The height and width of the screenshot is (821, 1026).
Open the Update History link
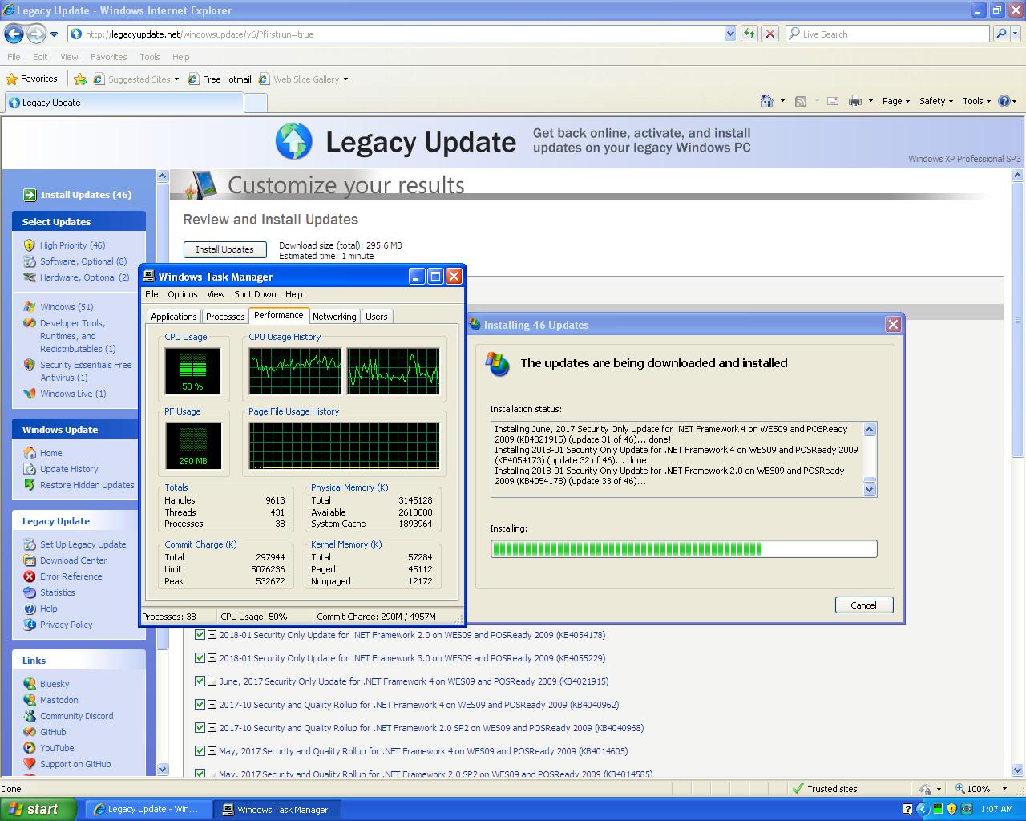(x=69, y=469)
